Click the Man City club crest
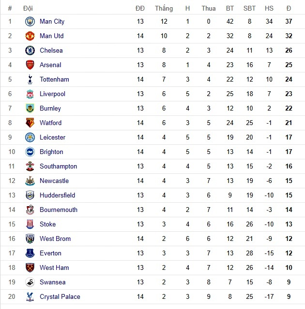This screenshot has height=309, width=305. [30, 22]
